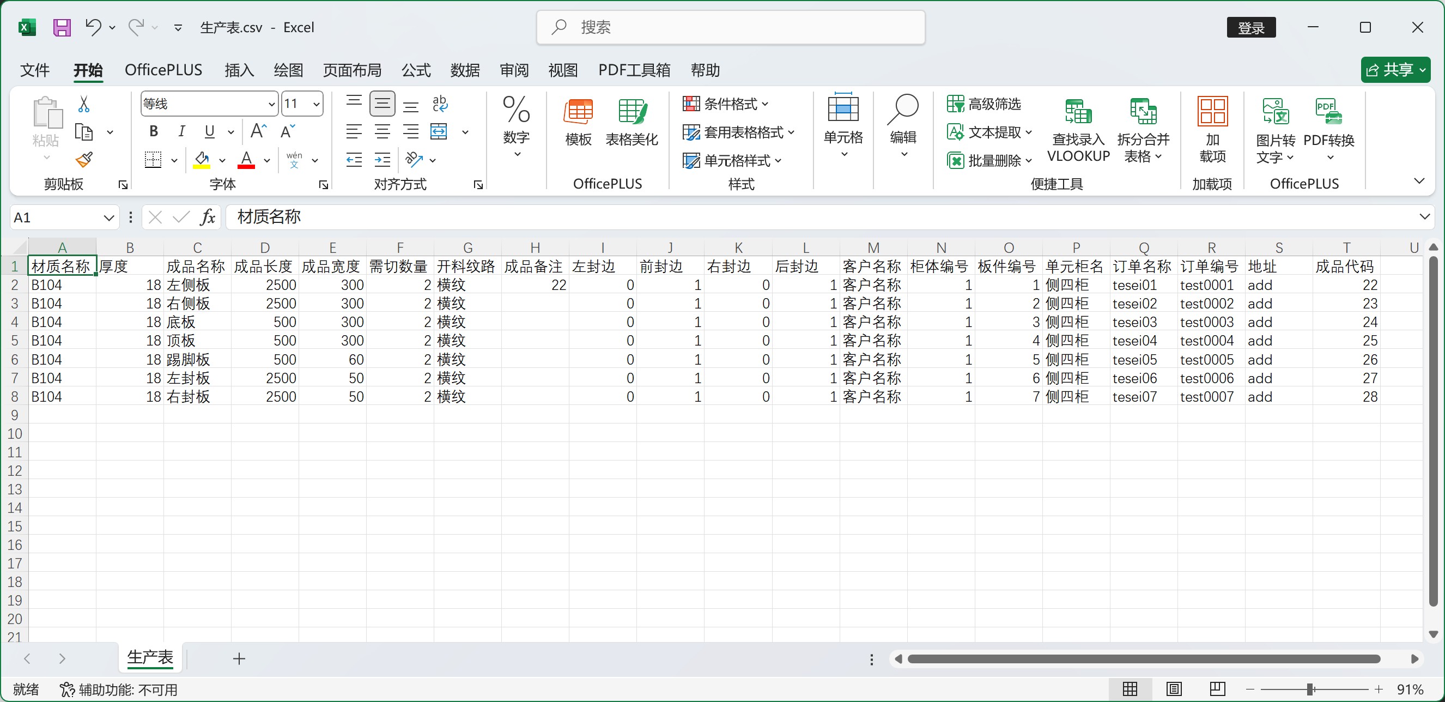Open the 编辑 editing button
Image resolution: width=1445 pixels, height=702 pixels.
[x=902, y=127]
